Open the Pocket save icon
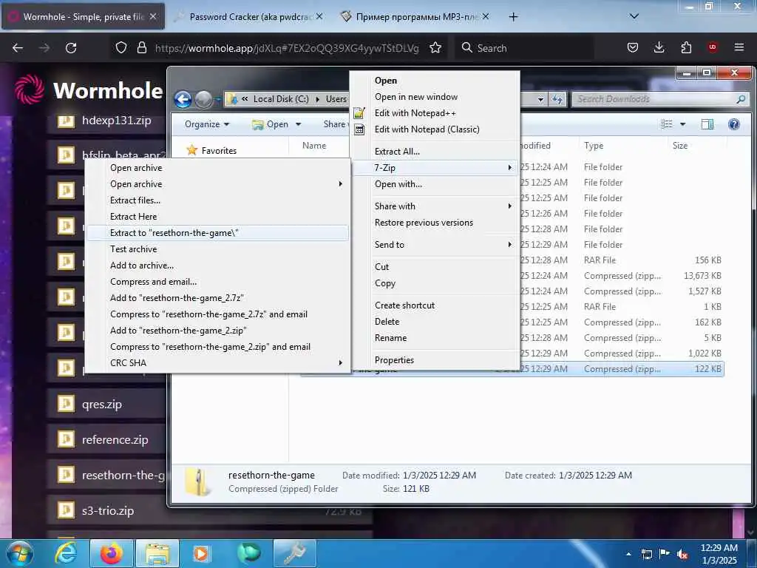 pos(633,48)
